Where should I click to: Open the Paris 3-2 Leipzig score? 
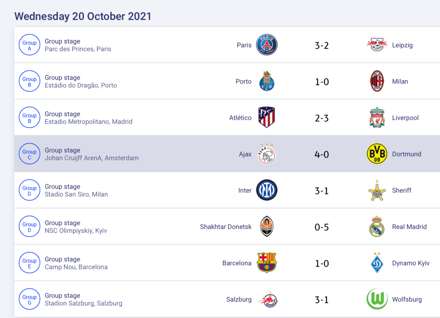pyautogui.click(x=322, y=45)
